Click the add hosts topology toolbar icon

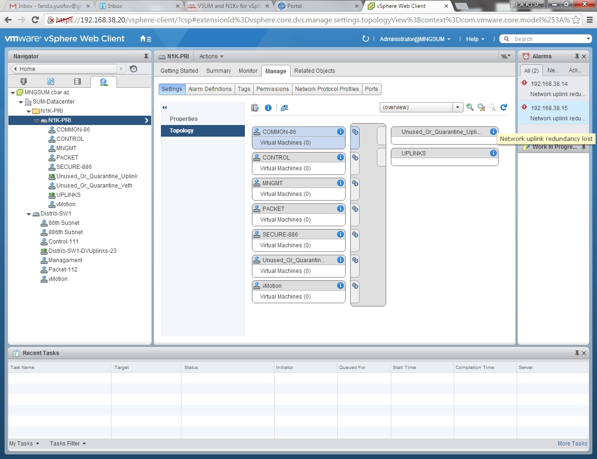[x=255, y=108]
